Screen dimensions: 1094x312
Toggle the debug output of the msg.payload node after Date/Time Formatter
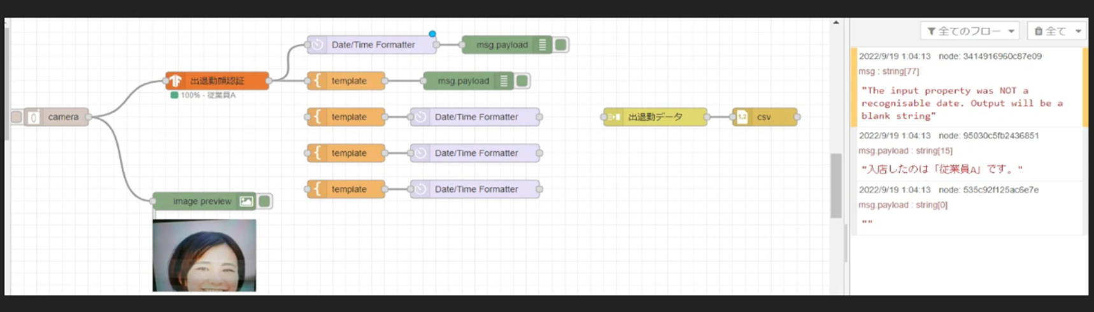561,44
